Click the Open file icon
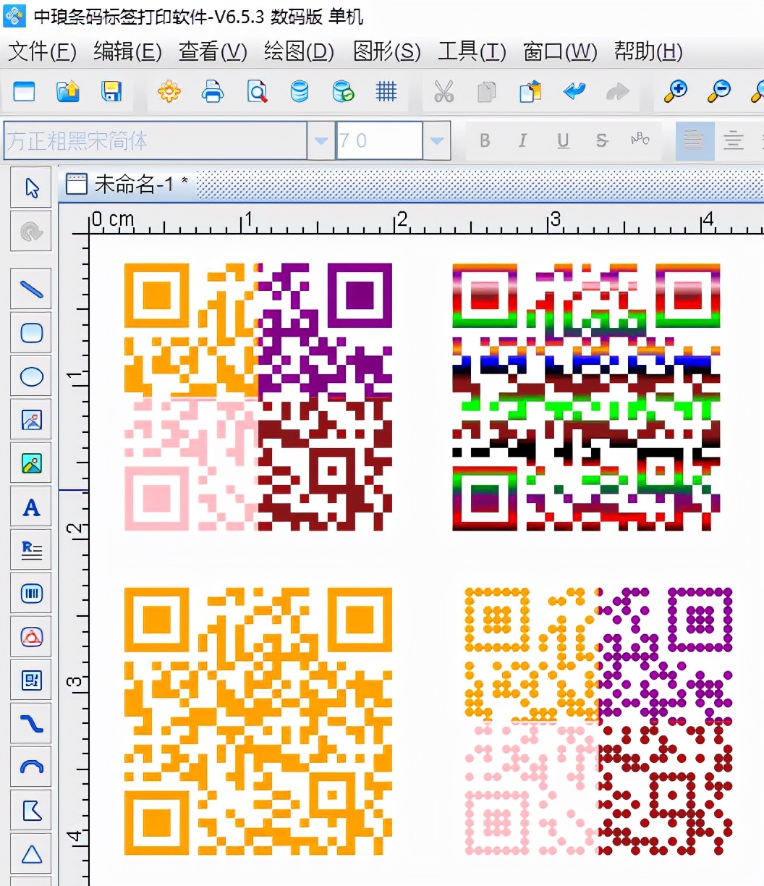Image resolution: width=764 pixels, height=886 pixels. (x=68, y=91)
